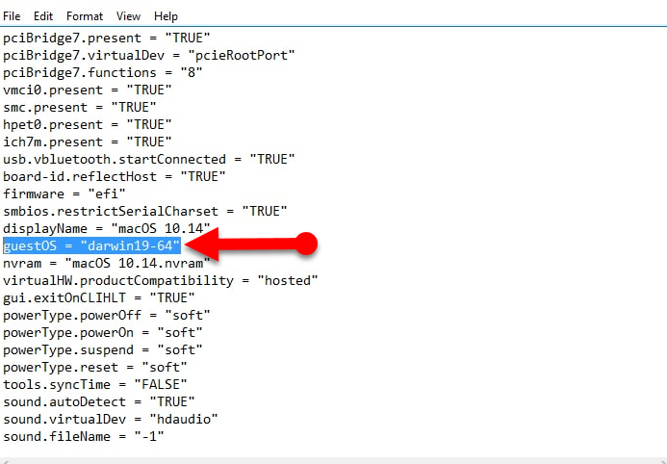The height and width of the screenshot is (464, 667).
Task: Place cursor in displayName "macOS 10.14" line
Action: (106, 228)
